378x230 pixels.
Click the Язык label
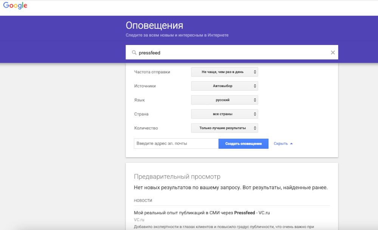pos(139,100)
